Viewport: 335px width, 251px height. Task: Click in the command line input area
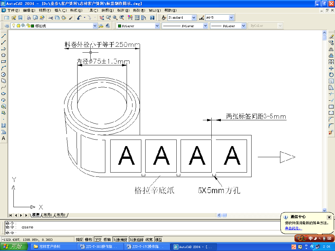[x=131, y=233]
